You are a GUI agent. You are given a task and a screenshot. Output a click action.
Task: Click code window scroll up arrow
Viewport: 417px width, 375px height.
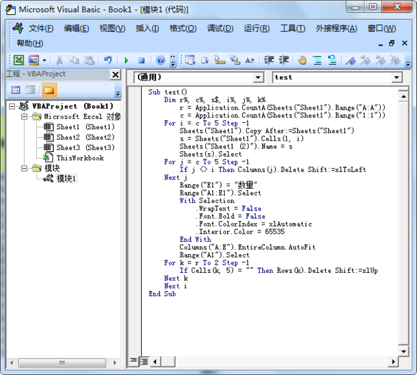pyautogui.click(x=404, y=97)
